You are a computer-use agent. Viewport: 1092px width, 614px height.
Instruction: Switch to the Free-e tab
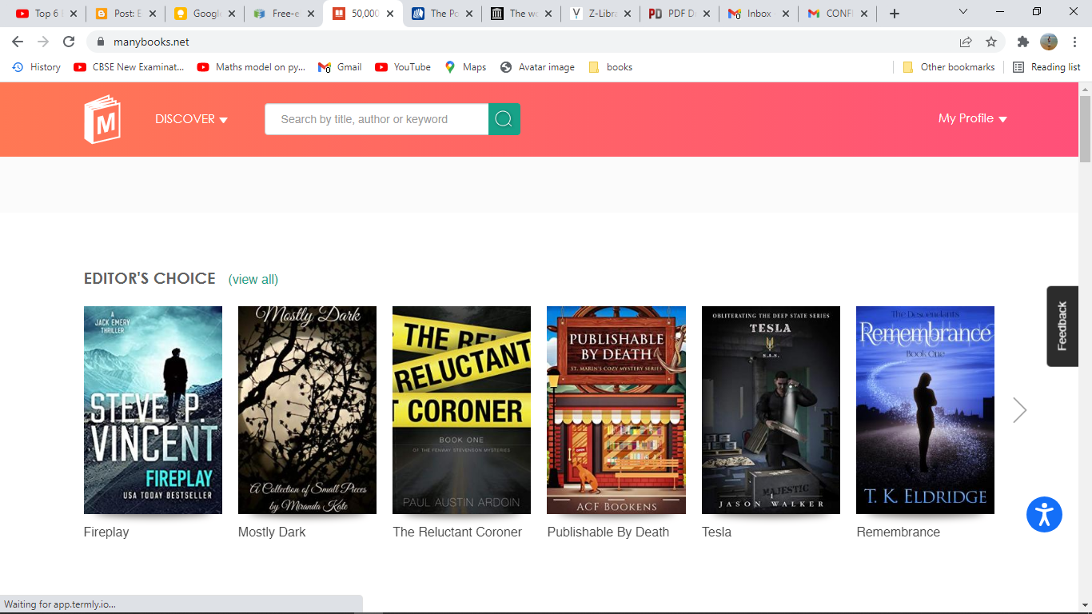click(282, 14)
